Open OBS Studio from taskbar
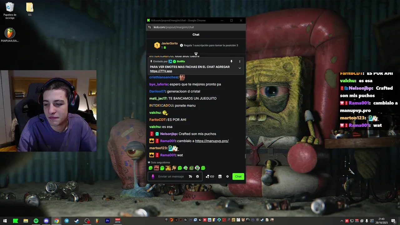Screen dimensions: 400x225 [x=87, y=221]
